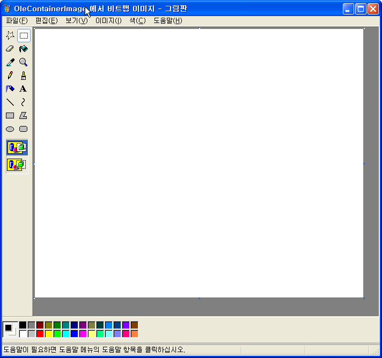
Task: Select the Text tool
Action: coord(24,89)
